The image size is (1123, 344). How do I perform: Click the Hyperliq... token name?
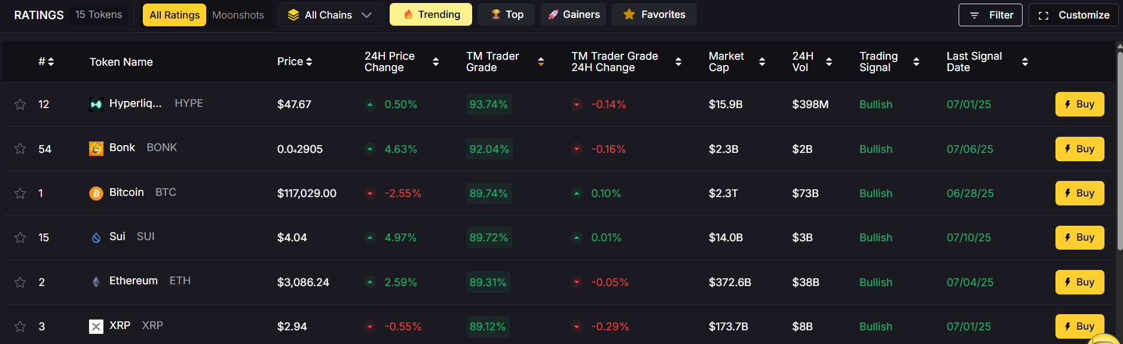pos(135,103)
